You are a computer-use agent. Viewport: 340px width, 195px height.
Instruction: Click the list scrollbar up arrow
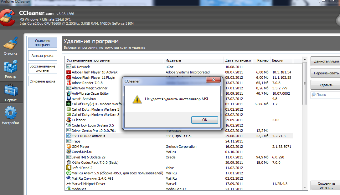pos(305,59)
